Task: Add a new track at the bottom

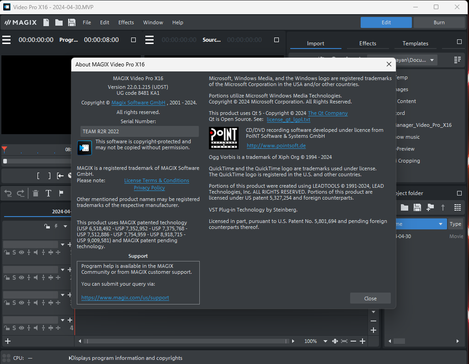Action: tap(8, 341)
